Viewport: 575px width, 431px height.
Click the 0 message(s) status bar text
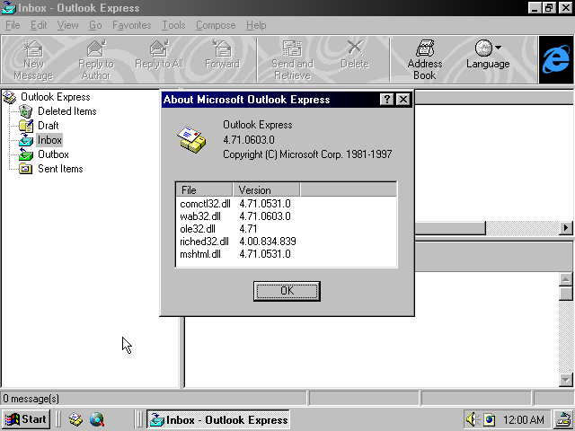tap(31, 399)
